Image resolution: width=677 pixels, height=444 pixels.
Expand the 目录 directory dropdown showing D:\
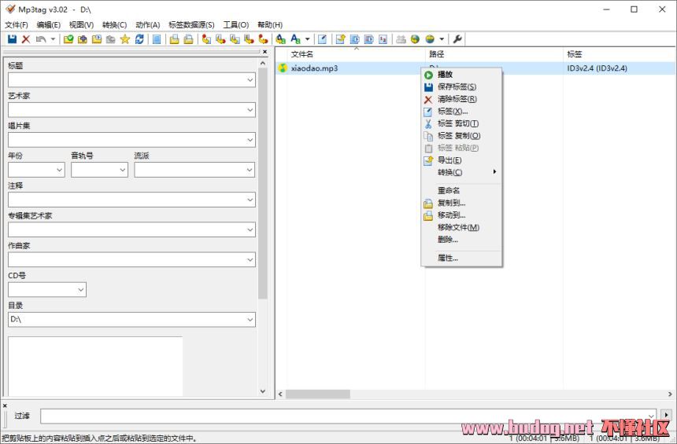[250, 320]
